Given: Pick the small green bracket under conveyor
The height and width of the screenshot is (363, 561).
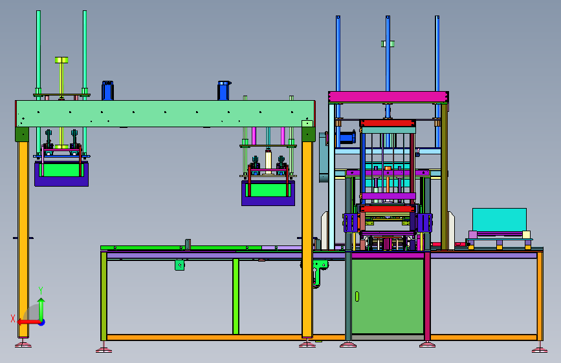Looking at the screenshot, I should [x=180, y=265].
